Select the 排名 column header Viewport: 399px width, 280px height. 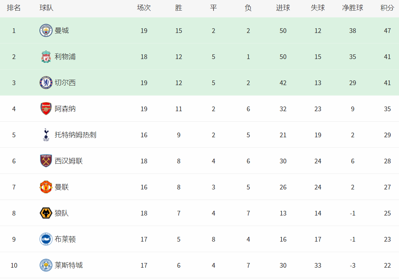(14, 8)
